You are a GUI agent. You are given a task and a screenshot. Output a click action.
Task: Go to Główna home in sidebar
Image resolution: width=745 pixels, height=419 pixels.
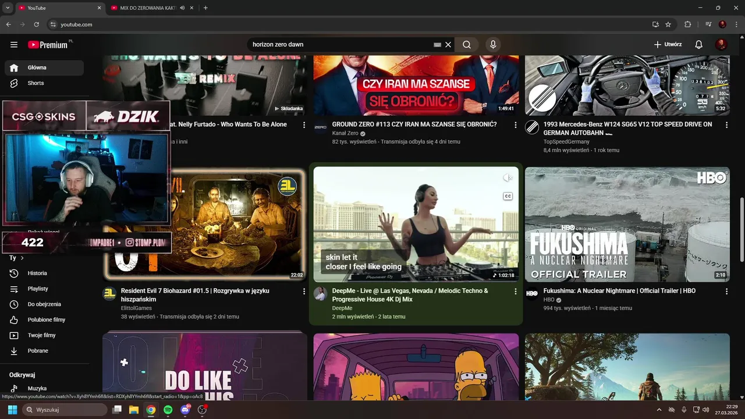point(44,68)
